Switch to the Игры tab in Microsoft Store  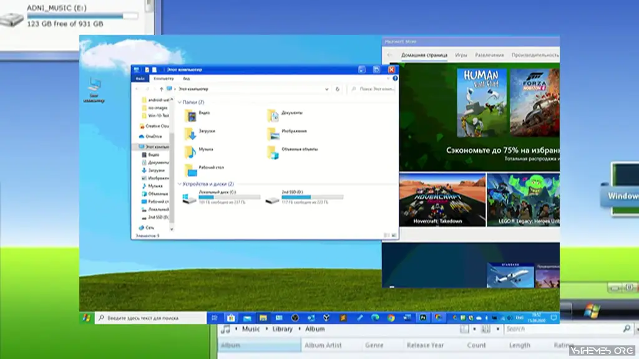(x=461, y=55)
